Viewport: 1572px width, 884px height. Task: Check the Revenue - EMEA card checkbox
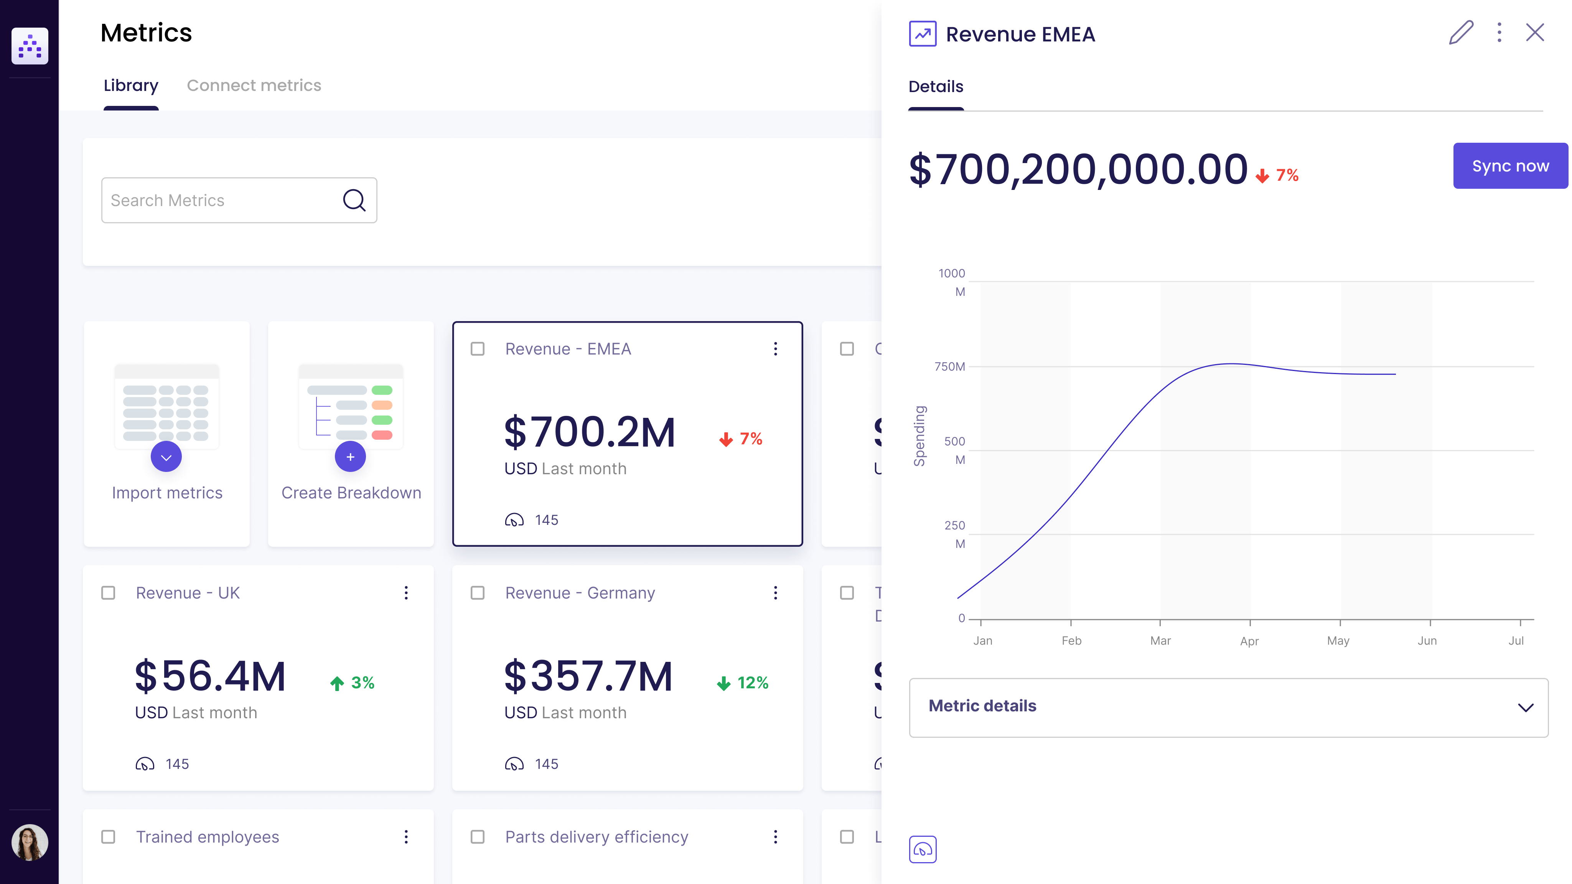click(x=476, y=349)
